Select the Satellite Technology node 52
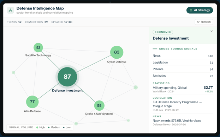This screenshot has width=220, height=137. point(38,47)
